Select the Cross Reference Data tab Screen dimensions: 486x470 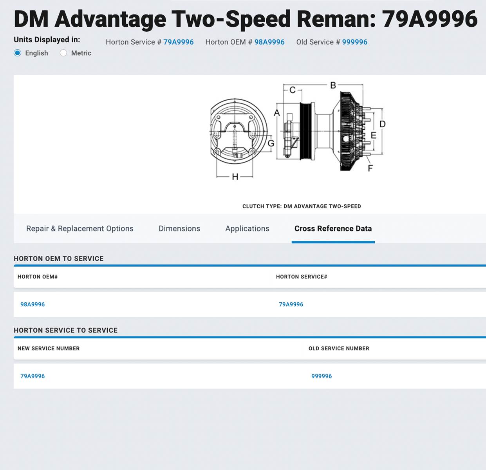[x=333, y=228]
